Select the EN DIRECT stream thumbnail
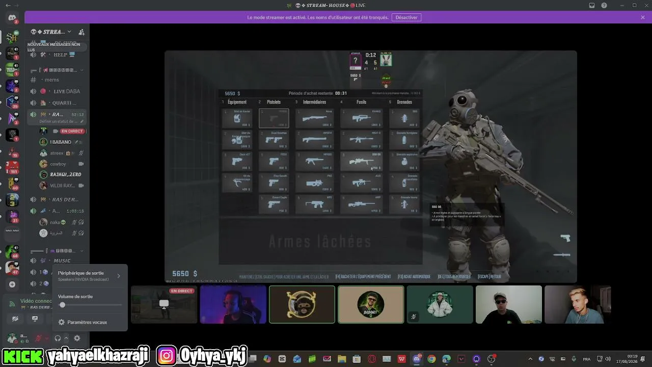 pos(164,304)
